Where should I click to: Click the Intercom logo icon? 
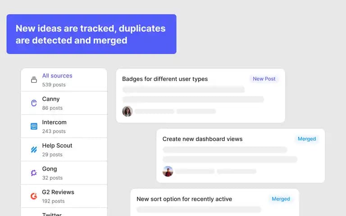pos(34,126)
